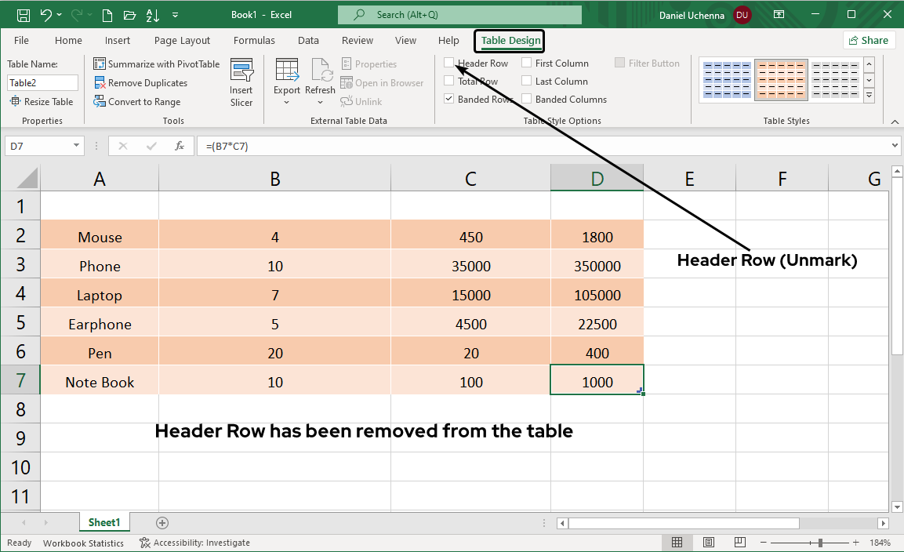904x552 pixels.
Task: Check the Total Row option
Action: pyautogui.click(x=448, y=81)
